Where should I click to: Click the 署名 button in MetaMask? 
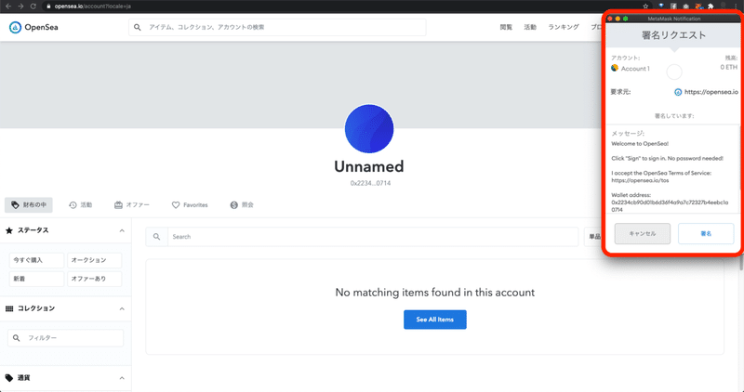click(x=706, y=234)
